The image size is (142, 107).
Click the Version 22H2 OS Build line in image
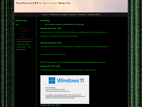pos(55,90)
